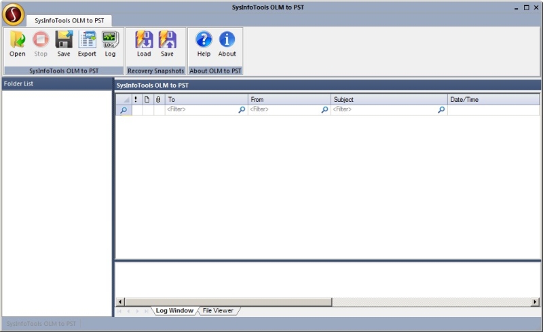Click the About OLM to PST group label
The width and height of the screenshot is (543, 332).
[215, 71]
